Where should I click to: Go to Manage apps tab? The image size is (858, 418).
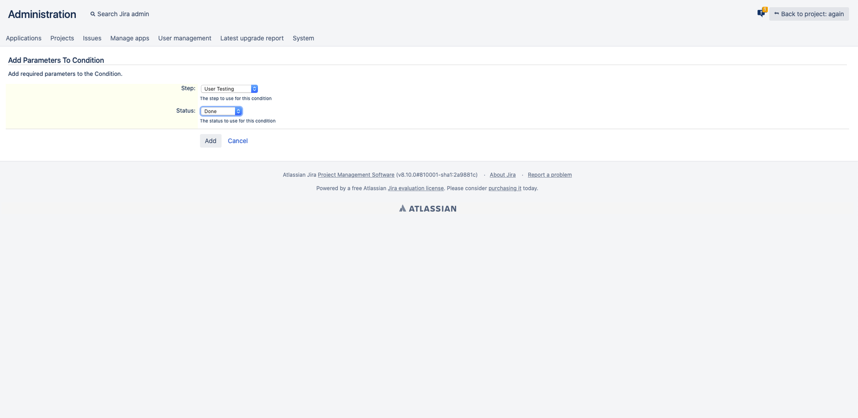click(130, 38)
